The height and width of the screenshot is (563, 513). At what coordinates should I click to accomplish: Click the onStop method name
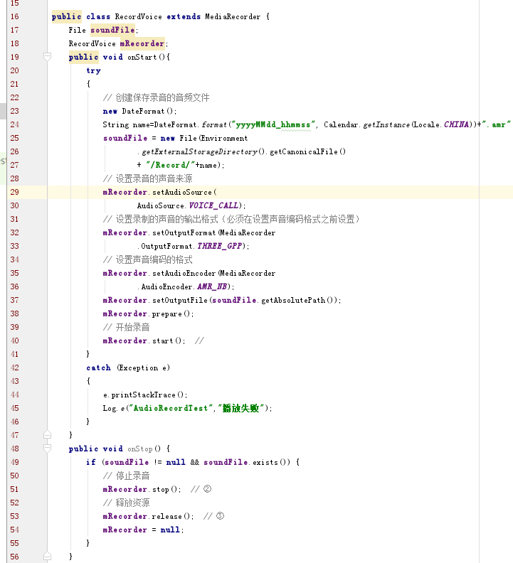pyautogui.click(x=140, y=449)
